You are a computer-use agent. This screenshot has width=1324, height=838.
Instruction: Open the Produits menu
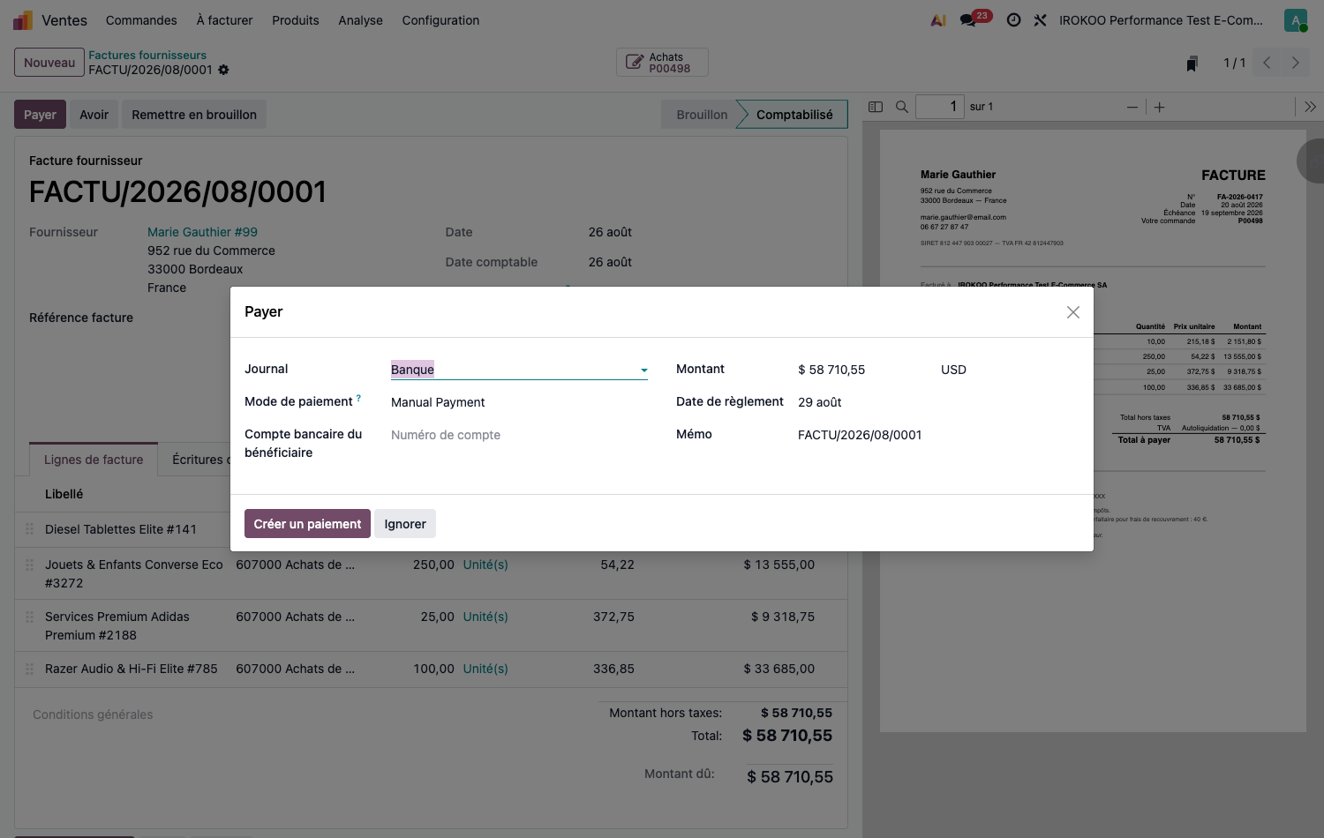tap(296, 20)
